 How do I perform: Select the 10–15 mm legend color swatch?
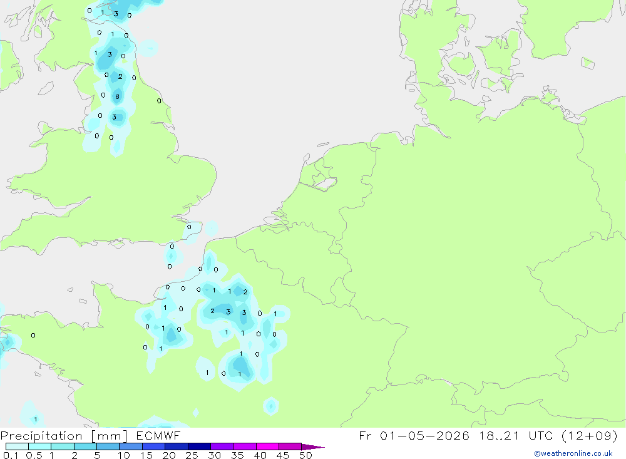(131, 446)
